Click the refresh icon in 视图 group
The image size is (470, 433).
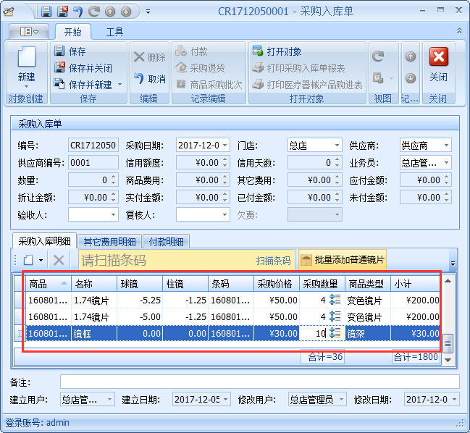click(378, 56)
